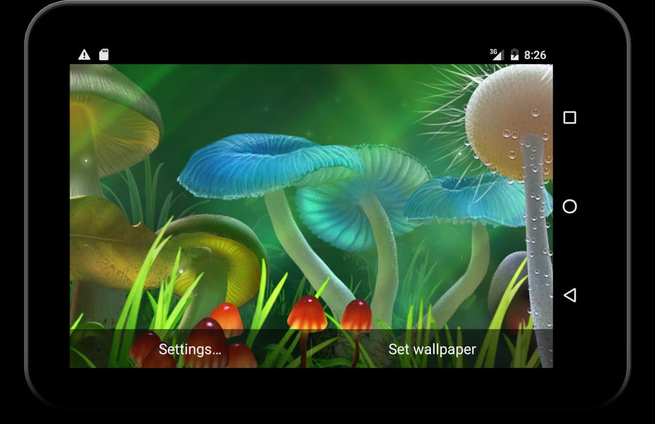Tap the 3G signal strength icon
The height and width of the screenshot is (424, 655).
(496, 54)
